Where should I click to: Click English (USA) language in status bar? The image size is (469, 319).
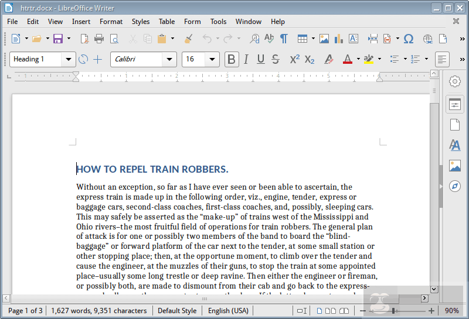(228, 311)
